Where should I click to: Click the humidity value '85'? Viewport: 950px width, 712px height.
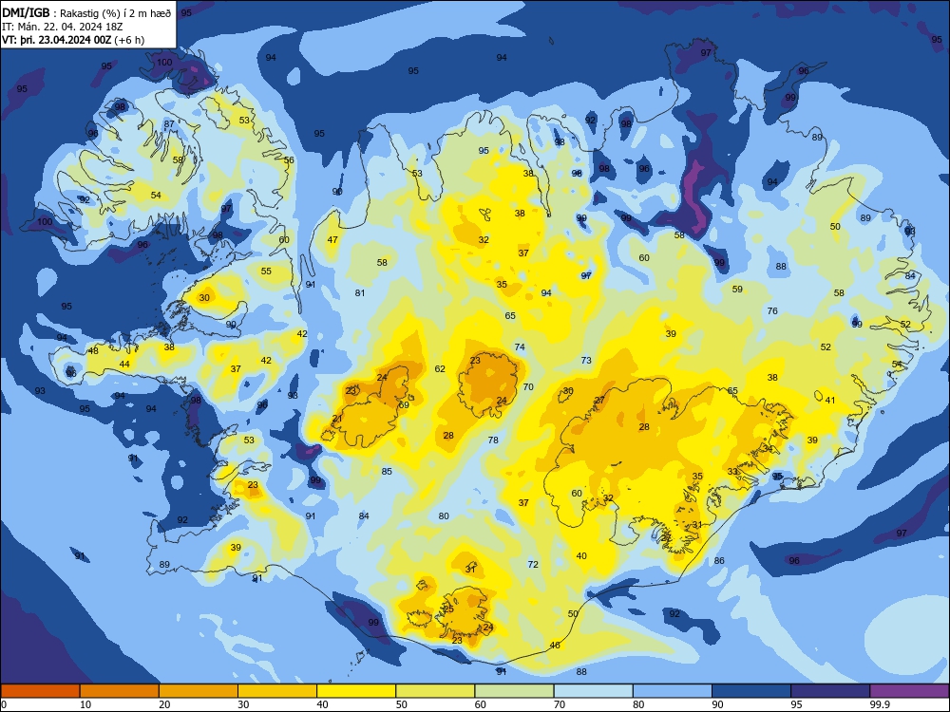click(387, 471)
